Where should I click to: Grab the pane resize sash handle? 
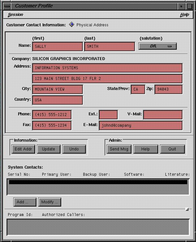tap(187, 209)
